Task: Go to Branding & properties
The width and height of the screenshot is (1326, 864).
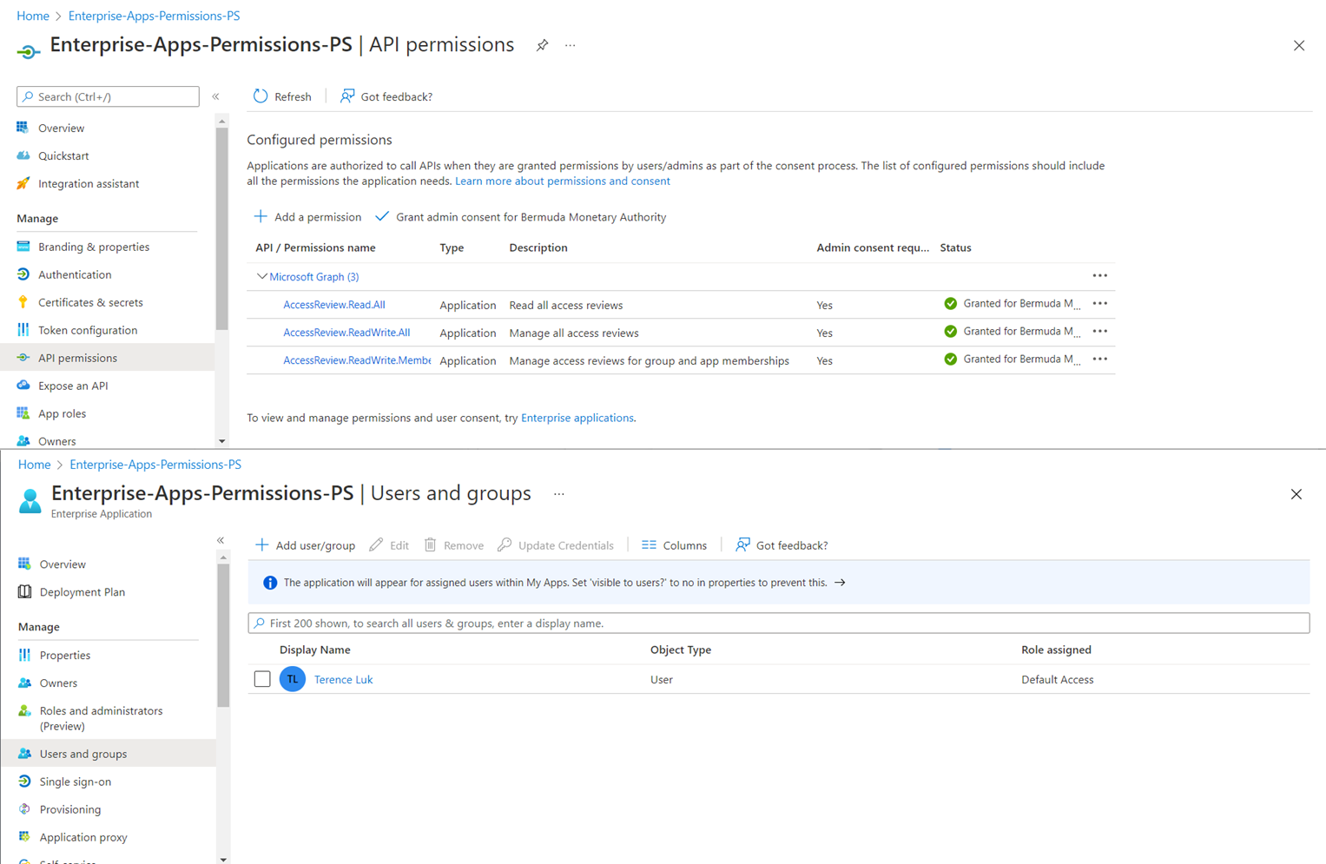Action: (94, 247)
